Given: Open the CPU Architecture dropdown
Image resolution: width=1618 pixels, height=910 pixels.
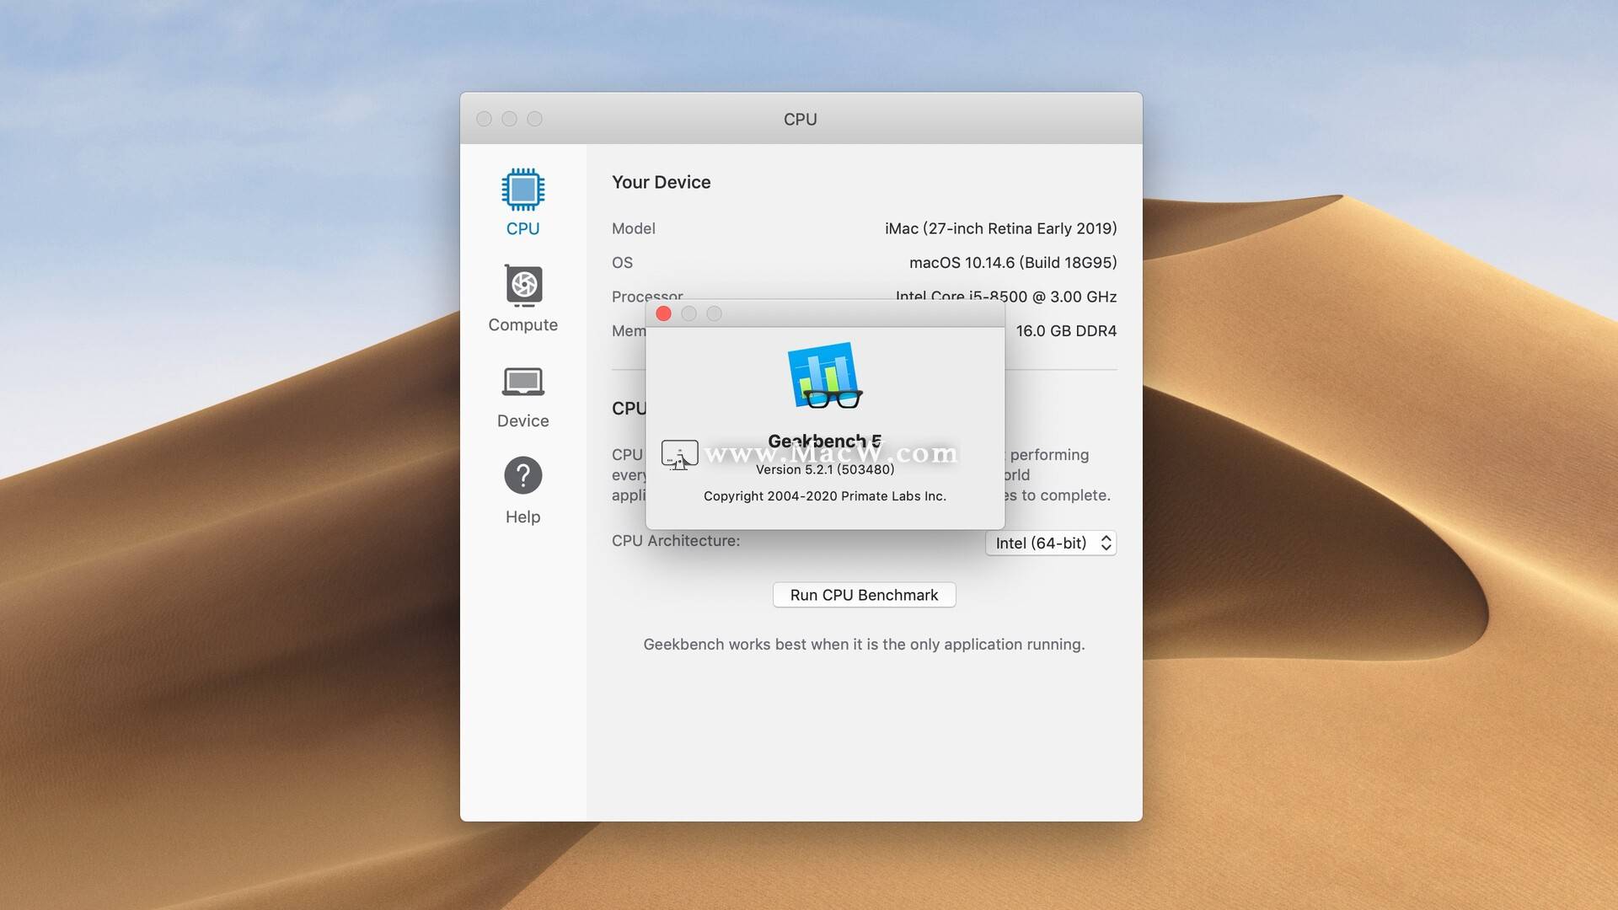Looking at the screenshot, I should pyautogui.click(x=1051, y=543).
